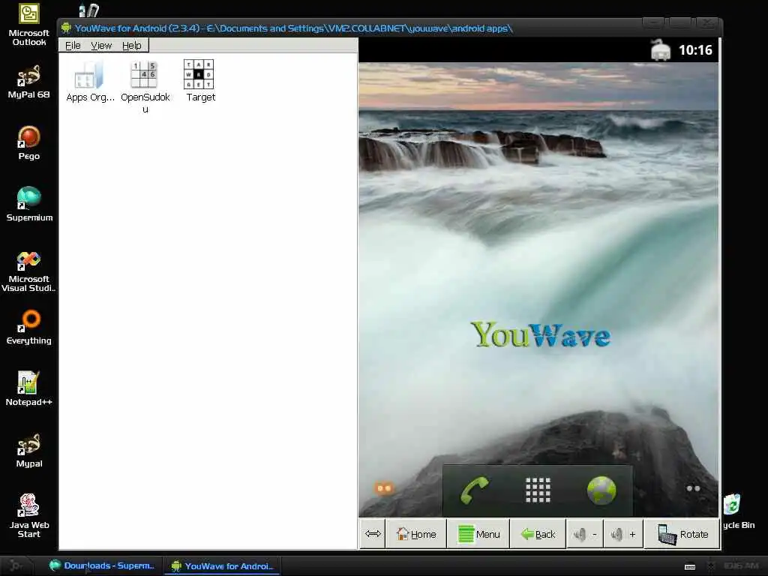Open the Help menu

(132, 46)
